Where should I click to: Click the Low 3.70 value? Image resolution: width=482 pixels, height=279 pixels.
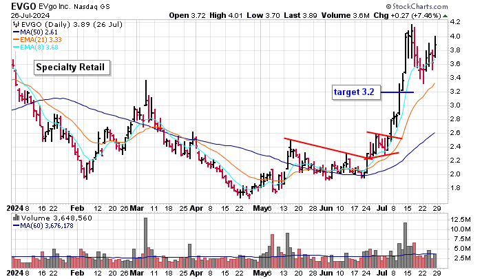263,15
